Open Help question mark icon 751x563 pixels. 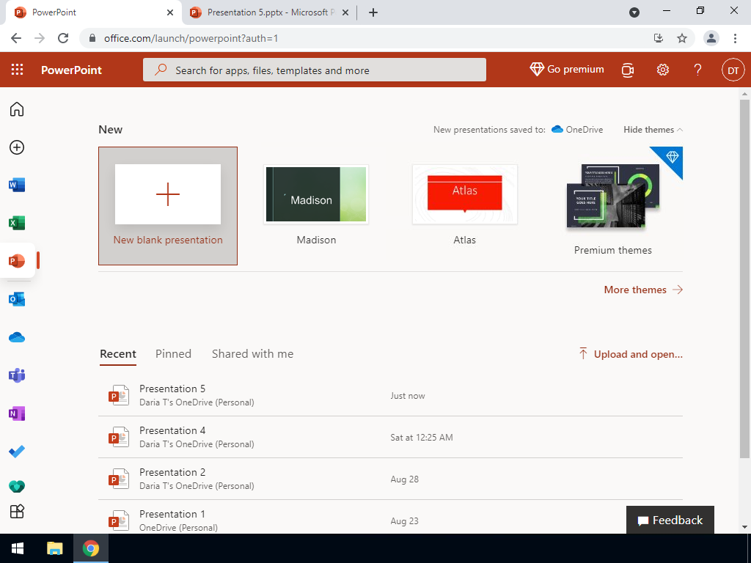698,70
